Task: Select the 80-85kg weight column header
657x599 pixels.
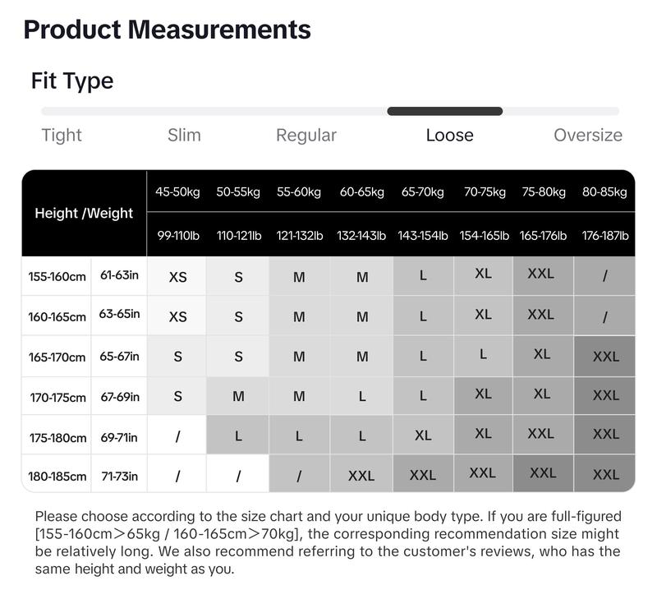Action: tap(604, 191)
